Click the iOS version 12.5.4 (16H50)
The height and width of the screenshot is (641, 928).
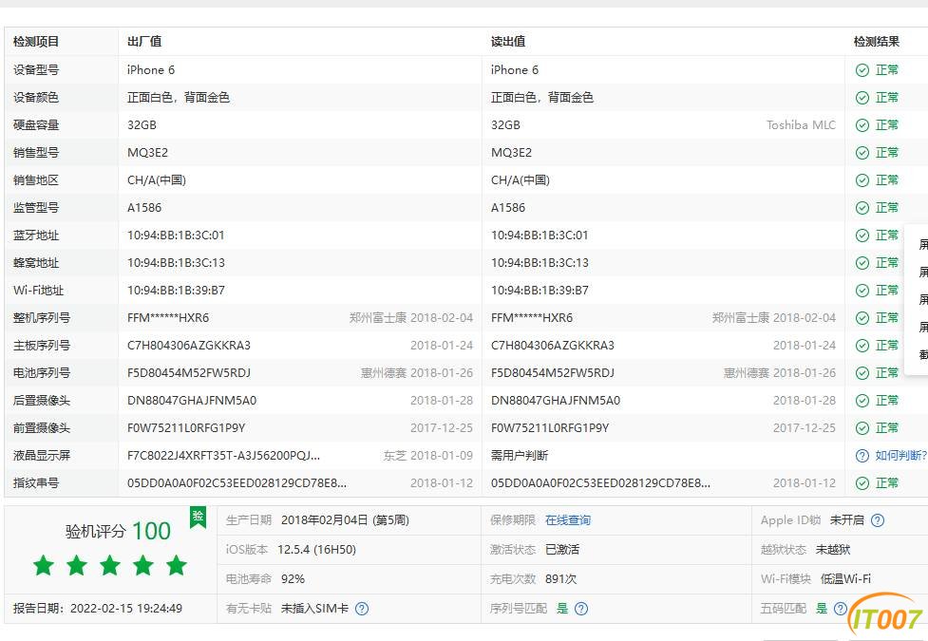pos(316,550)
